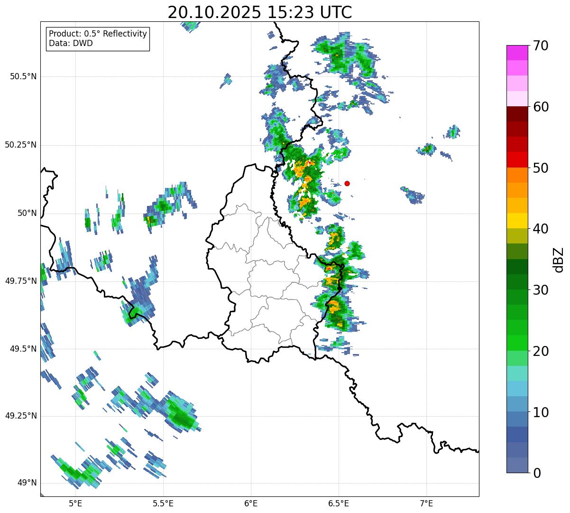Viewport: 570px width, 513px height.
Task: Click the magenta top colorbar segment
Action: (x=517, y=53)
